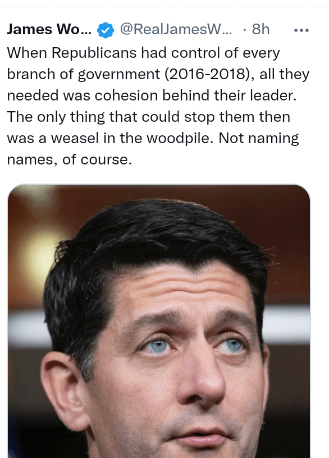The image size is (329, 458).
Task: Open the tweet via the 8h timestamp
Action: coord(261,29)
